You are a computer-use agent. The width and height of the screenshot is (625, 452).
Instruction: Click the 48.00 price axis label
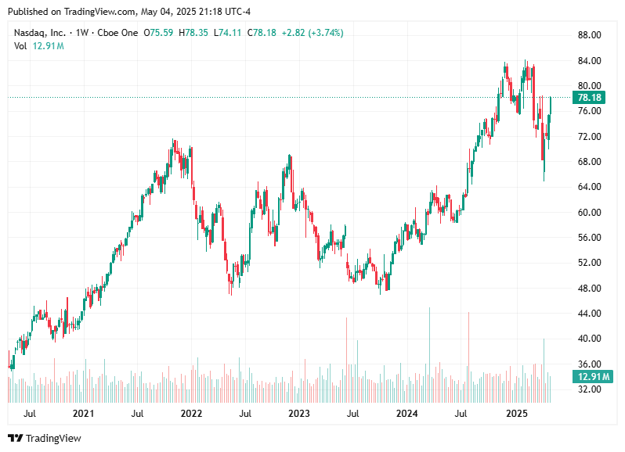point(589,288)
